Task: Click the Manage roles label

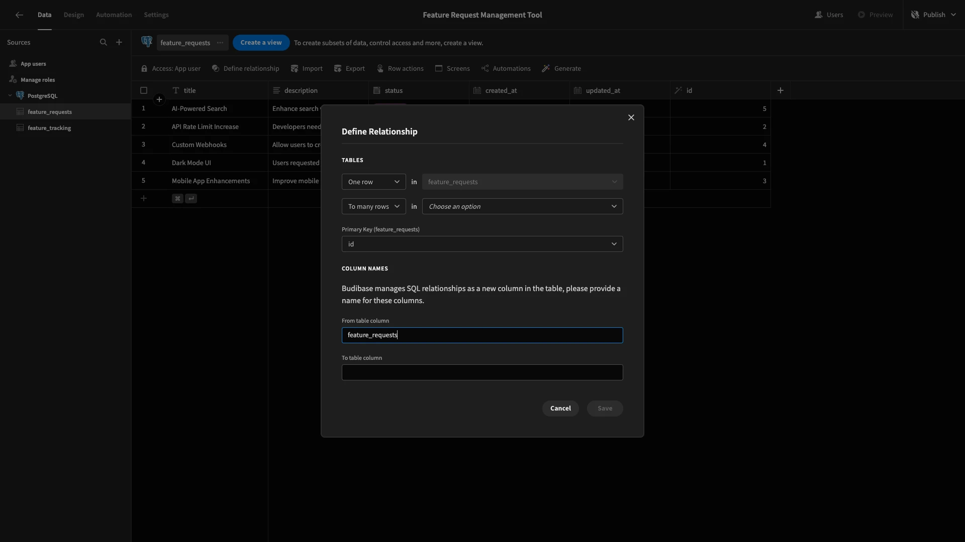Action: [x=38, y=80]
